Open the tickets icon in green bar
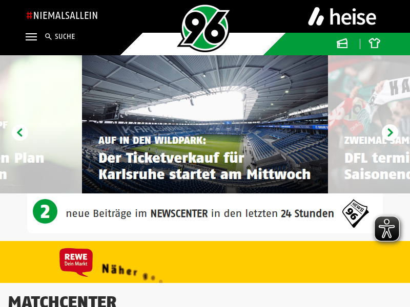 coord(342,43)
